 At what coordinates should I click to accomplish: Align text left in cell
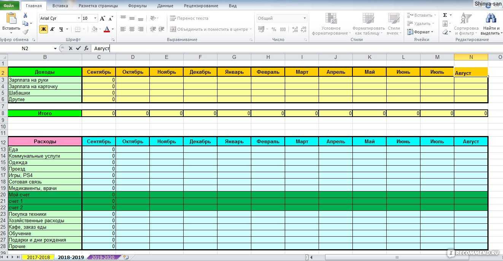click(123, 29)
